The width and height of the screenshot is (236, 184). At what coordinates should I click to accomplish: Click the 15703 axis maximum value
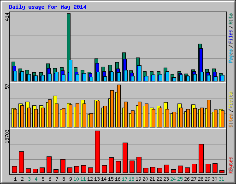tap(7, 137)
